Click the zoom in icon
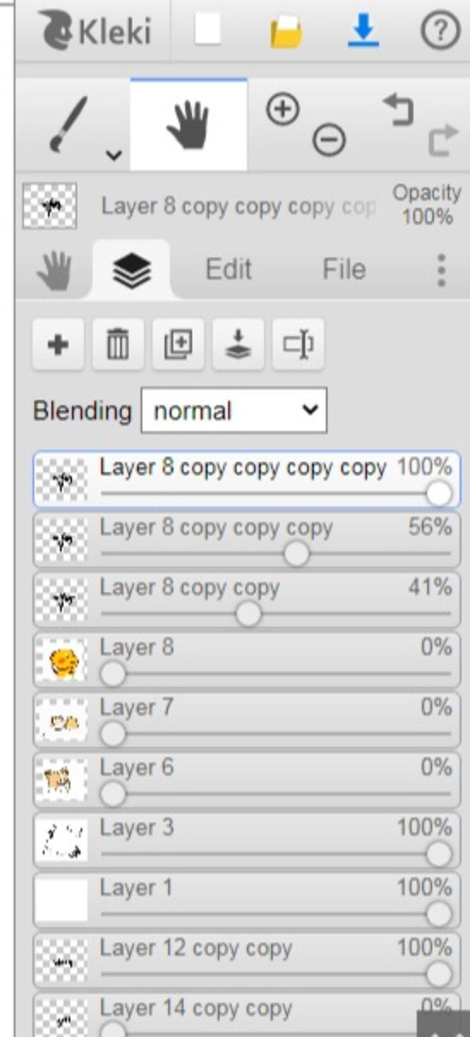This screenshot has height=1037, width=470. (x=283, y=109)
